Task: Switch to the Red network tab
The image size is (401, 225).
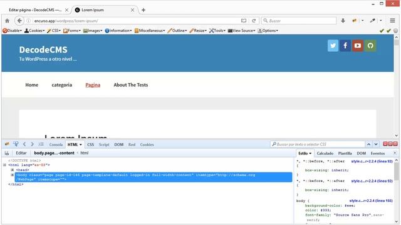Action: (132, 144)
